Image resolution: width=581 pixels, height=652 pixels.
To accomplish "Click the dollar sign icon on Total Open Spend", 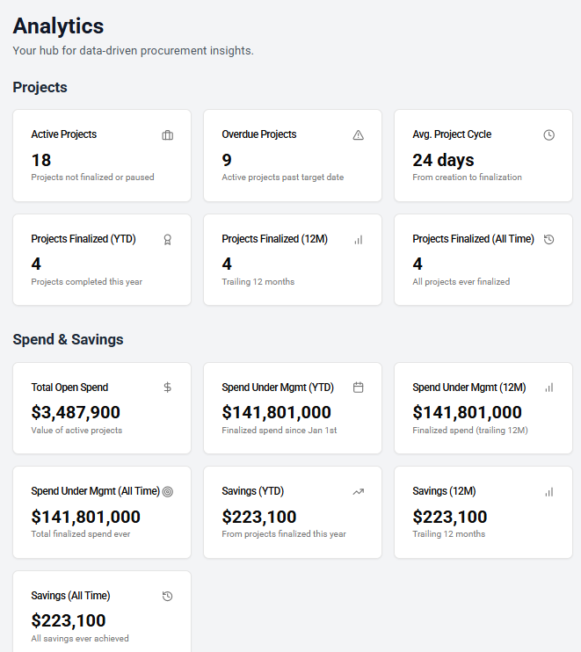I will point(168,388).
